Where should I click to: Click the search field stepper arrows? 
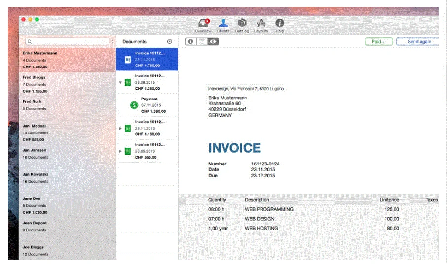coord(112,41)
